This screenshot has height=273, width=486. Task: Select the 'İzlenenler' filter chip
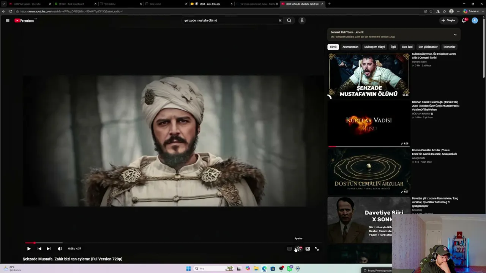449,47
